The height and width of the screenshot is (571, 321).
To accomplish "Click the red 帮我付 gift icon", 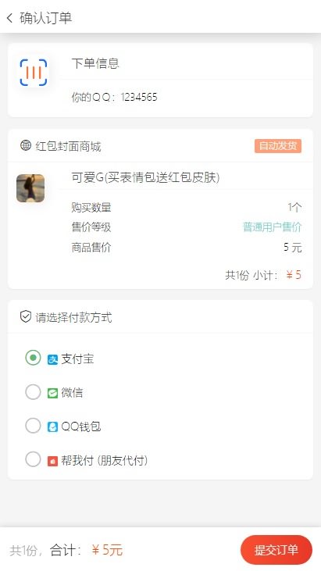I will coord(53,461).
